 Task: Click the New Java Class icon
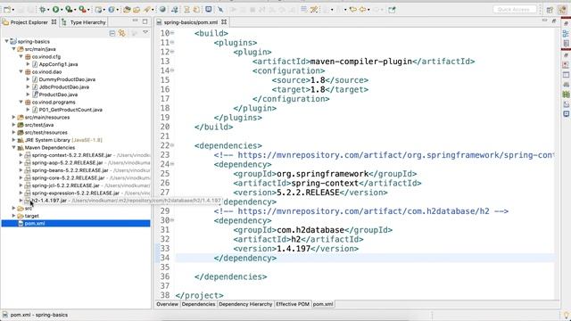pyautogui.click(x=112, y=10)
